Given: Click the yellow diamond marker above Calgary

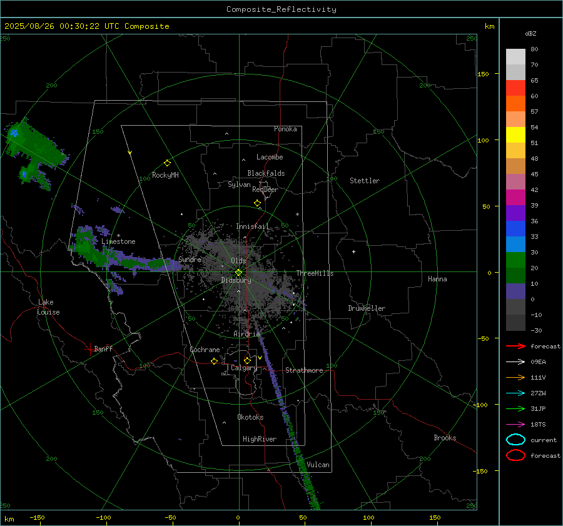Looking at the screenshot, I should (x=247, y=360).
